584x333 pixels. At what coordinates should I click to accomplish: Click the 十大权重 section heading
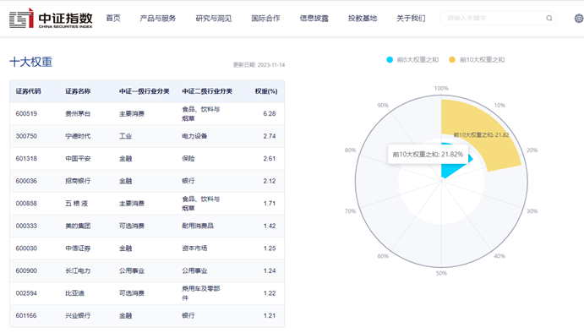point(31,62)
